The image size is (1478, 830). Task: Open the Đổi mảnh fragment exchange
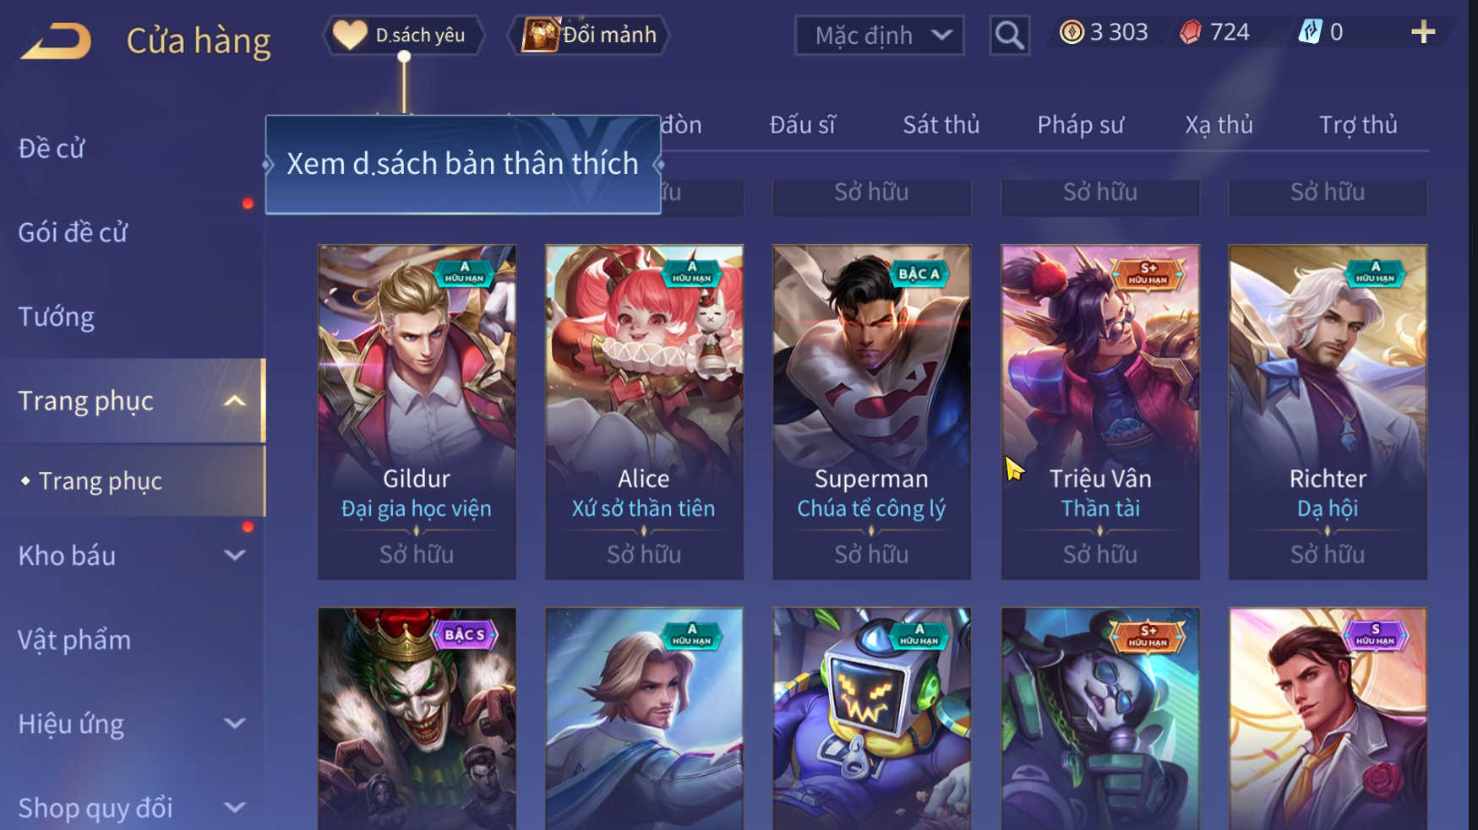[589, 35]
